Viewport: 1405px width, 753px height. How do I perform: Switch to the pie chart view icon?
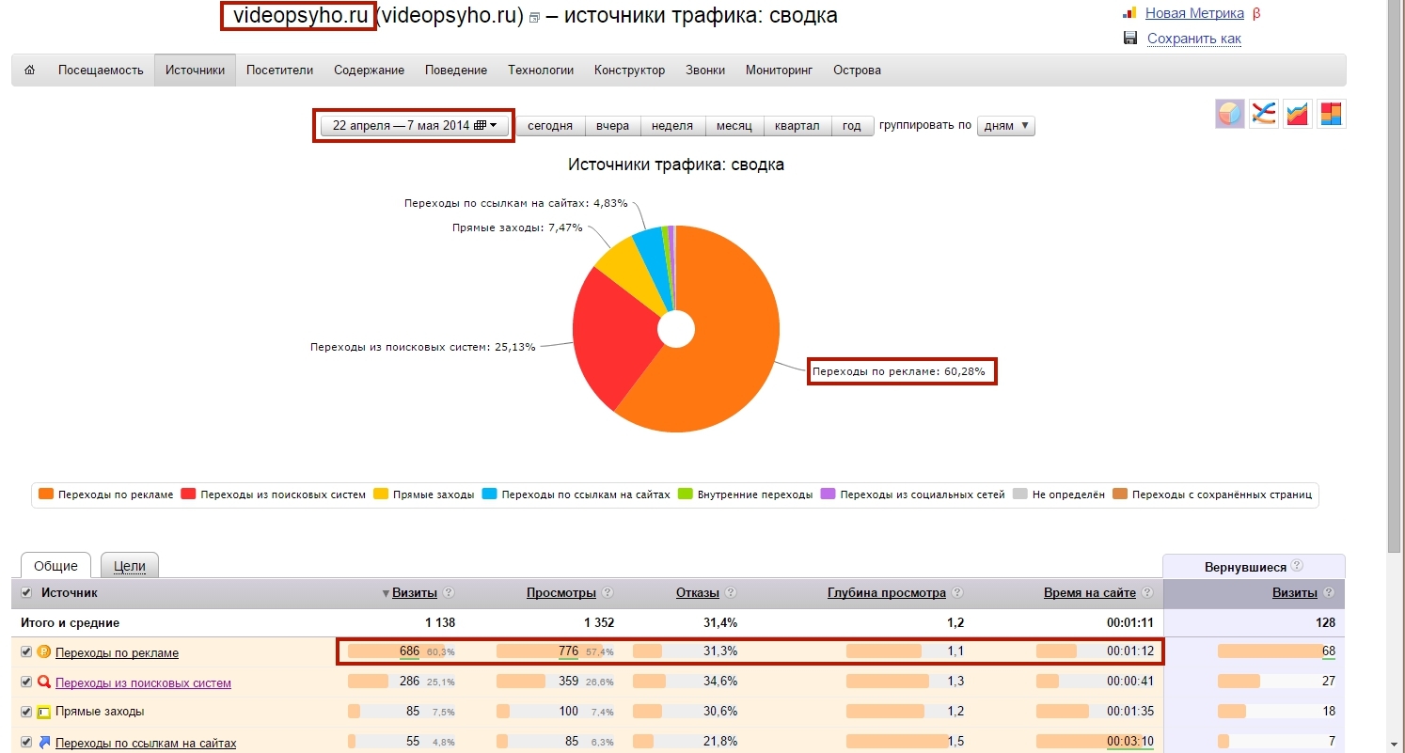tap(1230, 114)
